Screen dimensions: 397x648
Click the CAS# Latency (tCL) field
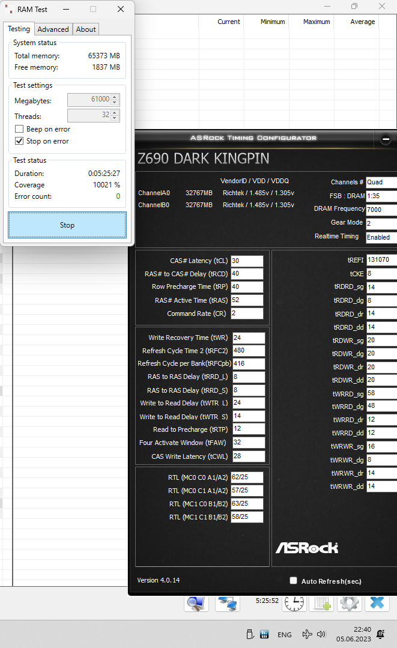pyautogui.click(x=247, y=261)
